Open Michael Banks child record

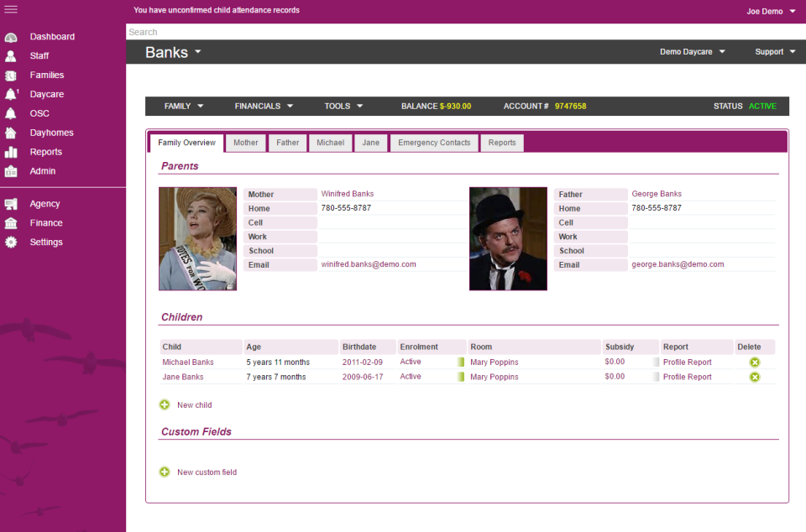pyautogui.click(x=188, y=362)
